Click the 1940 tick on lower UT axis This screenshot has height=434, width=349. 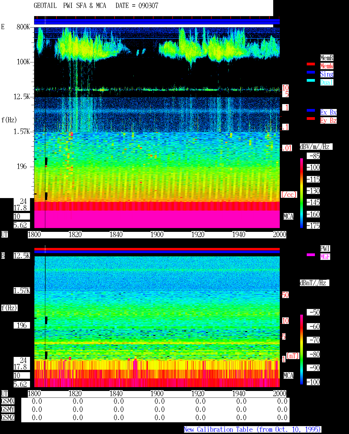(x=239, y=394)
